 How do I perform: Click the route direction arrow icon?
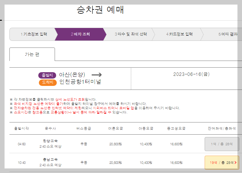click(x=97, y=75)
